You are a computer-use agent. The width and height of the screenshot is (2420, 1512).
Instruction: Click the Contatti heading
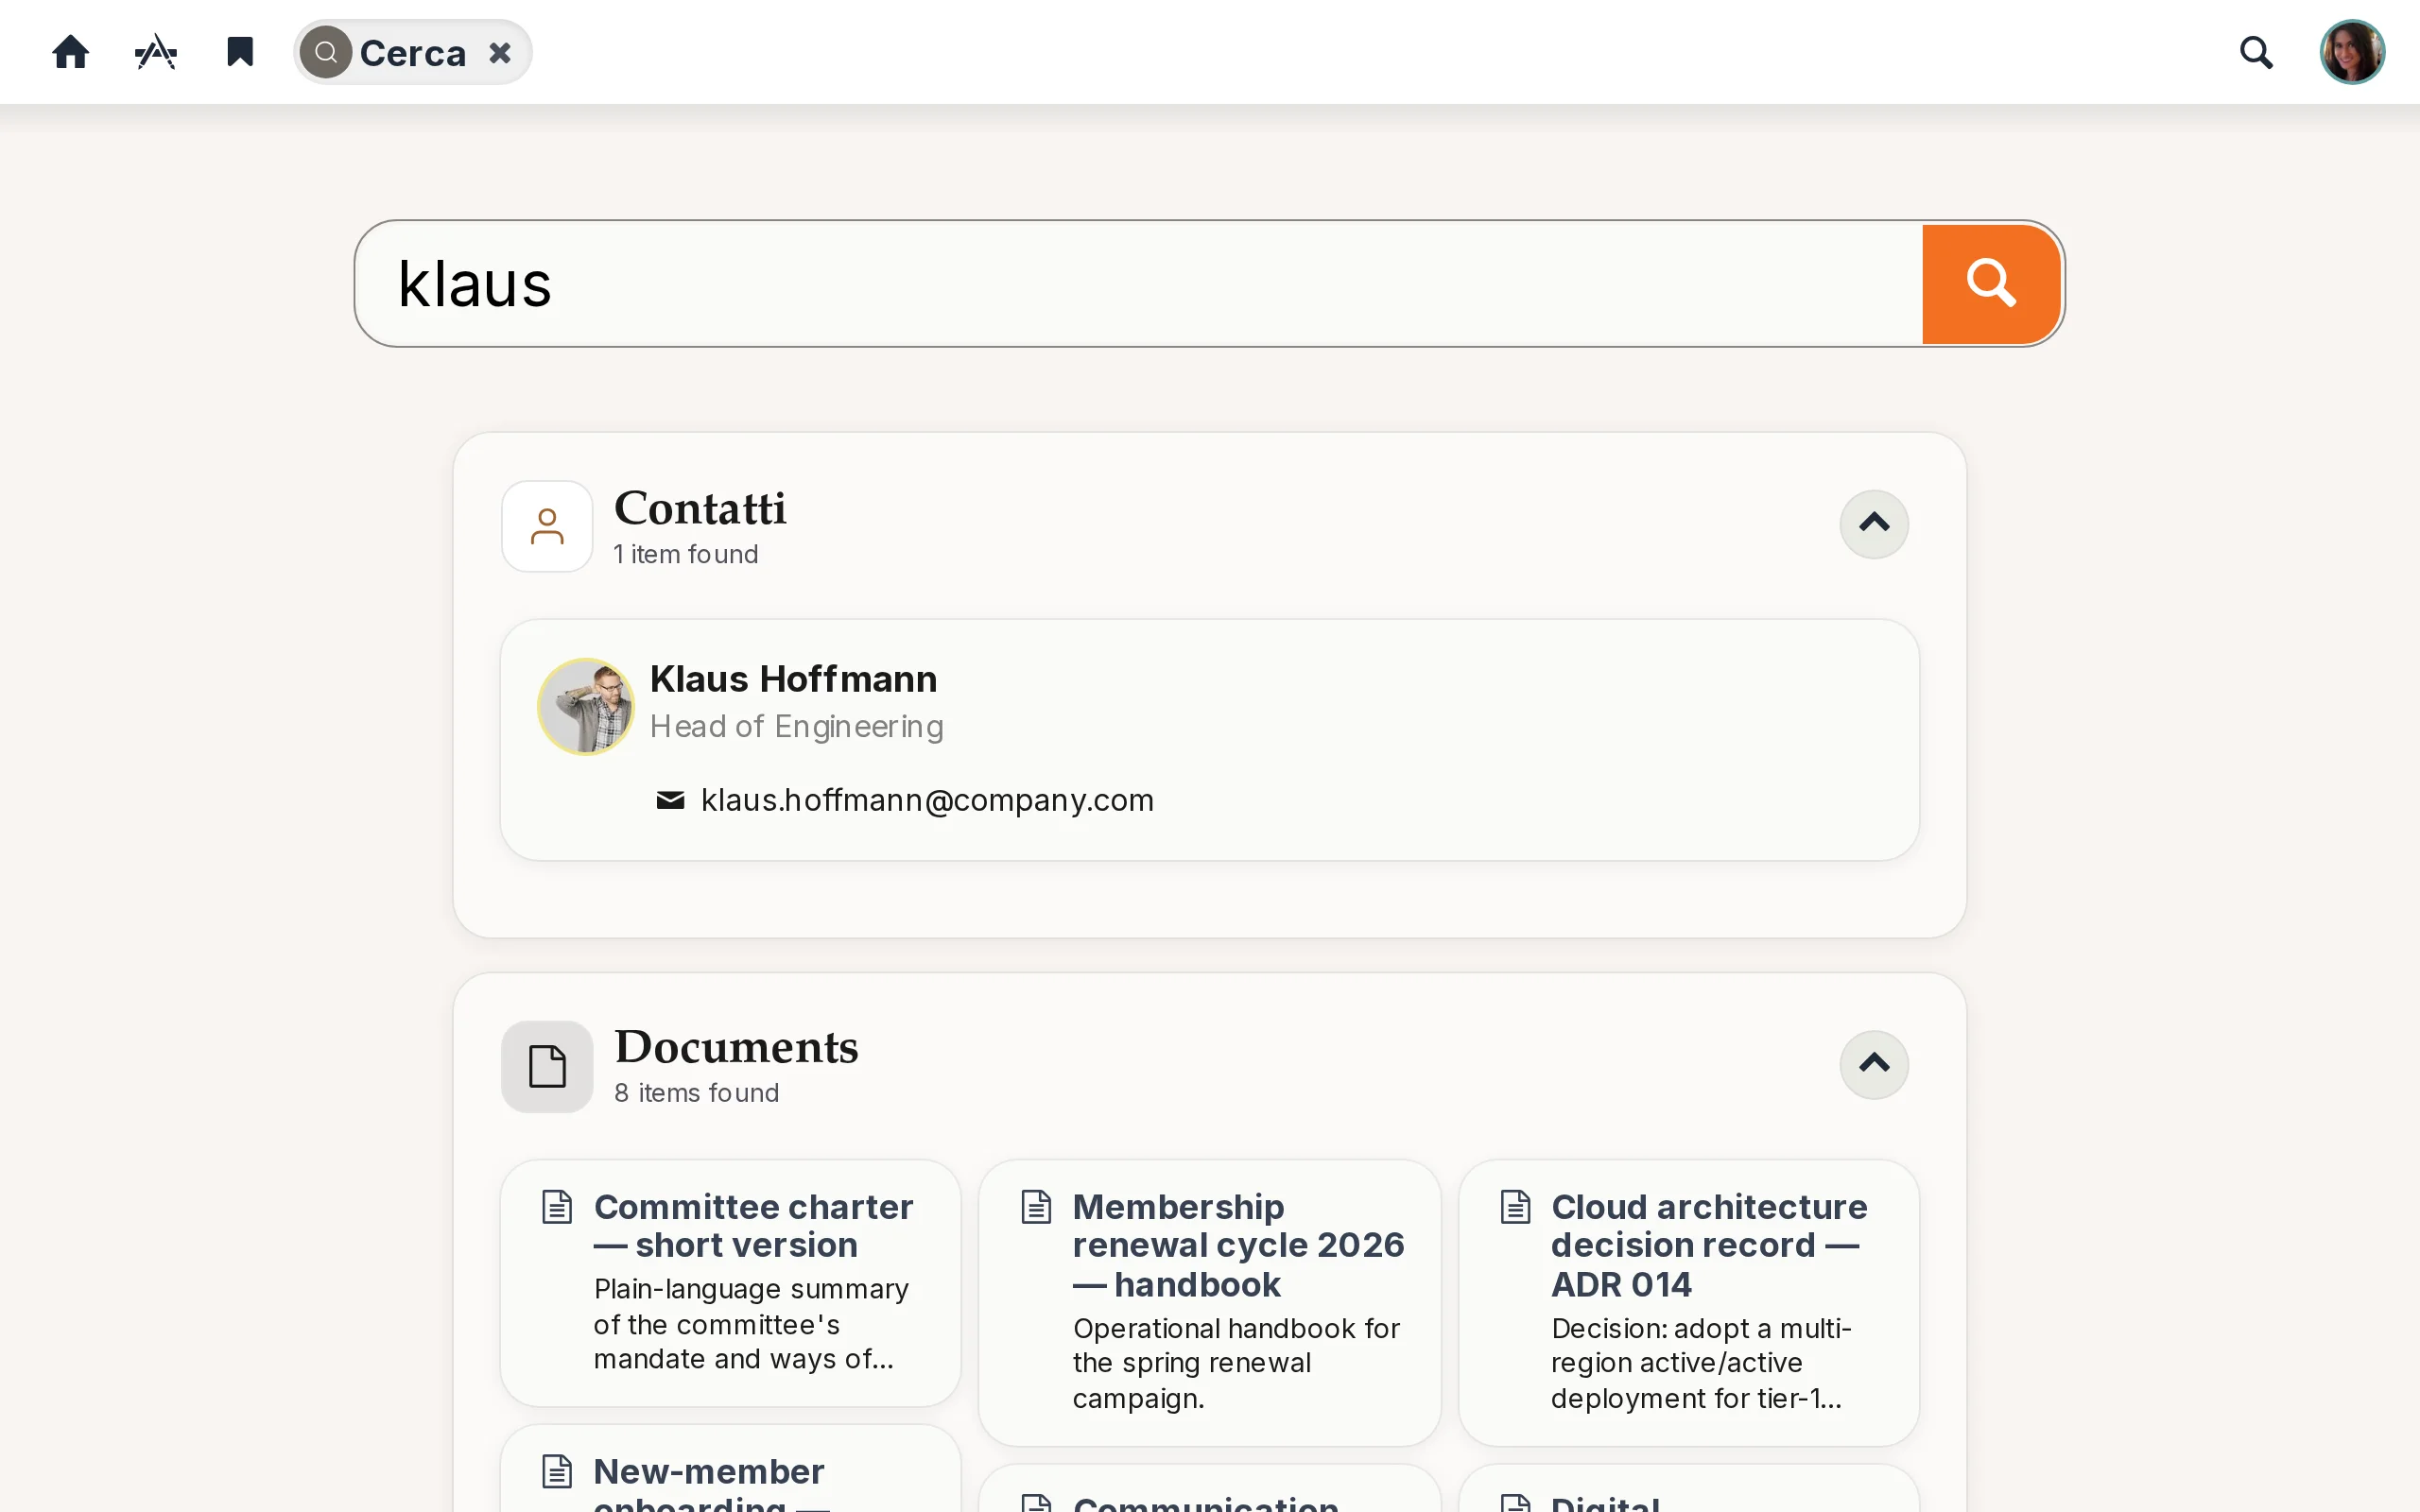pos(700,508)
